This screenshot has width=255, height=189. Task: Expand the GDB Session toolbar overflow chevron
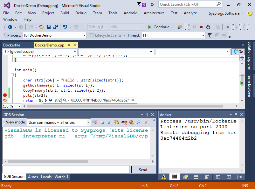click(154, 120)
